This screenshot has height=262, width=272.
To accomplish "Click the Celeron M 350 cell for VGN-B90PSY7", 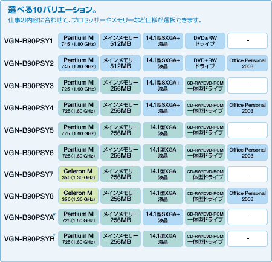I will (x=78, y=174).
